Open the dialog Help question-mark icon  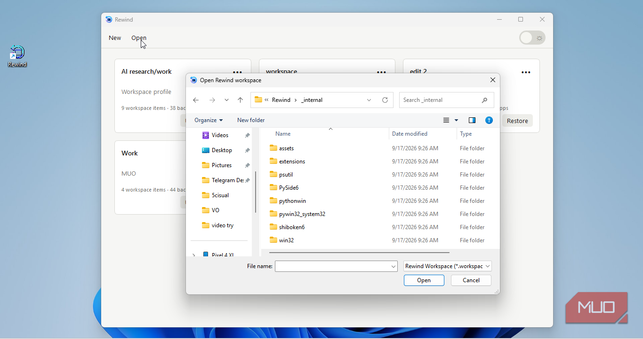coord(489,120)
